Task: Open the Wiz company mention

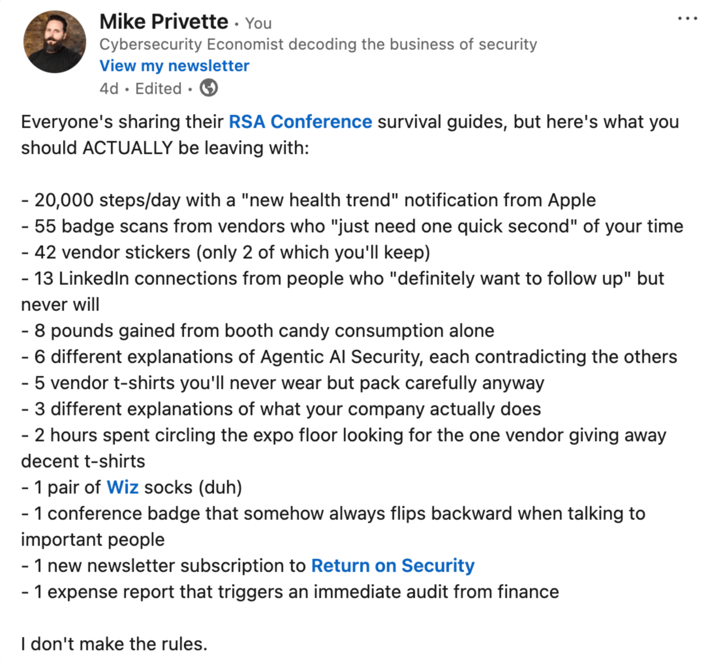Action: coord(123,487)
